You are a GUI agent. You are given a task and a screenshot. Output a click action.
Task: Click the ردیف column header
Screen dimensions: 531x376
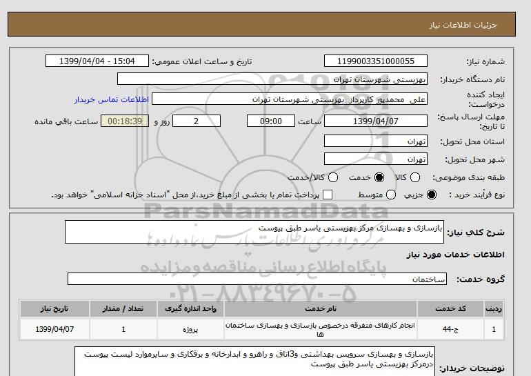click(493, 308)
